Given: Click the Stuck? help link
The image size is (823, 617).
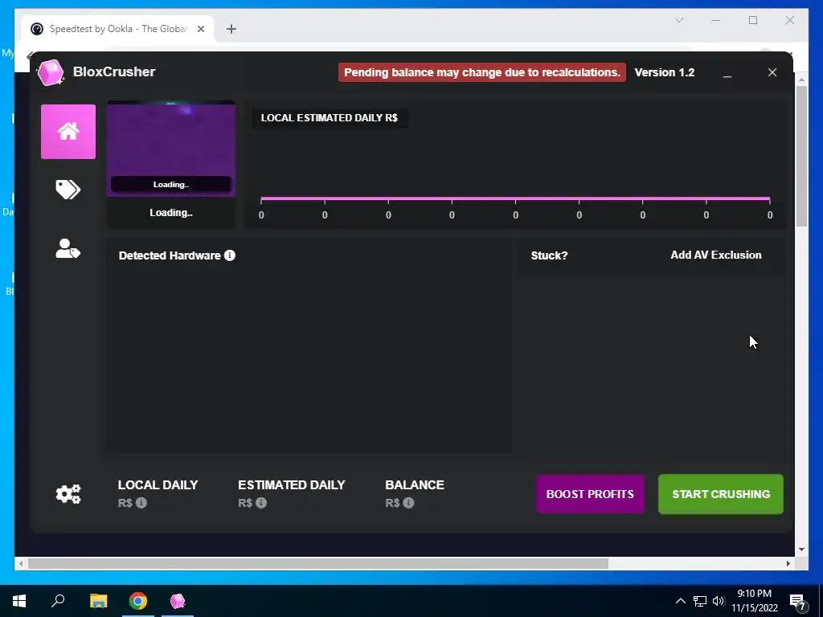Looking at the screenshot, I should [549, 255].
